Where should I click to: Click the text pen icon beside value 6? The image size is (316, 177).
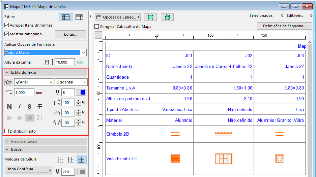click(57, 93)
